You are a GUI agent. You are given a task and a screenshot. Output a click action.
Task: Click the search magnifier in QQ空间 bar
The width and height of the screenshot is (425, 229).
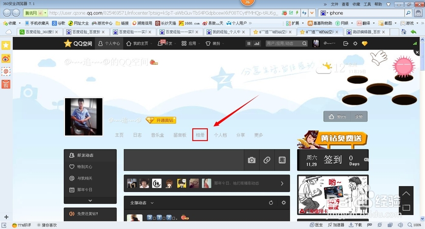[304, 43]
